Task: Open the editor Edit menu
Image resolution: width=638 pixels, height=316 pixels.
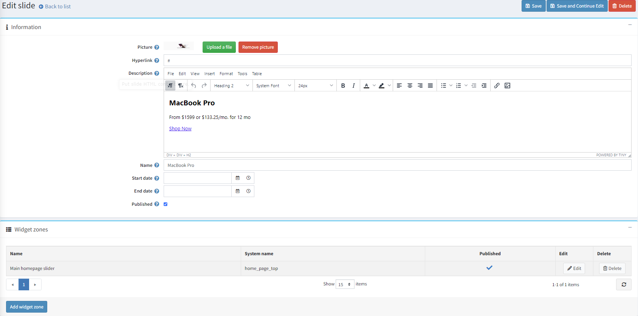Action: tap(182, 74)
